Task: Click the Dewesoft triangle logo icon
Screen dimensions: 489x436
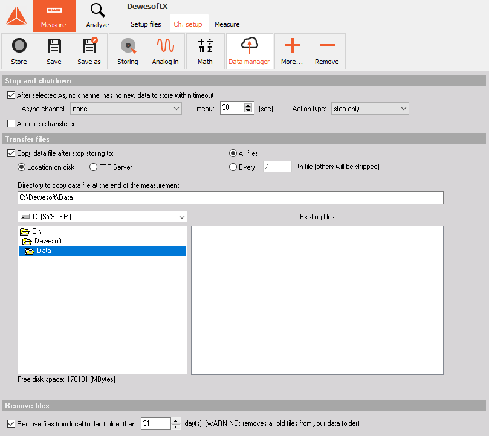Action: (x=16, y=16)
